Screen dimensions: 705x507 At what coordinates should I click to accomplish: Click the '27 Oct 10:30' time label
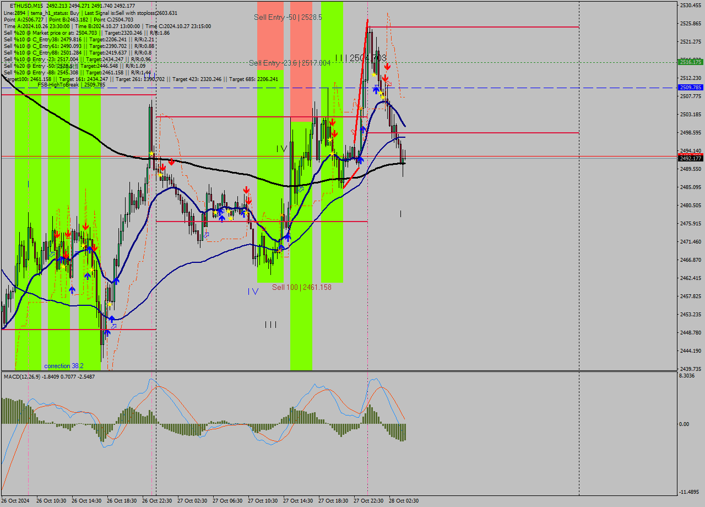click(263, 501)
